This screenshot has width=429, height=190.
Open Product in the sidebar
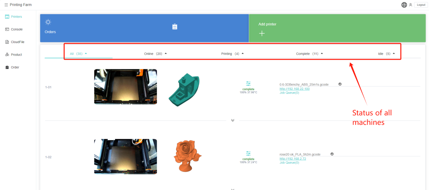point(16,55)
